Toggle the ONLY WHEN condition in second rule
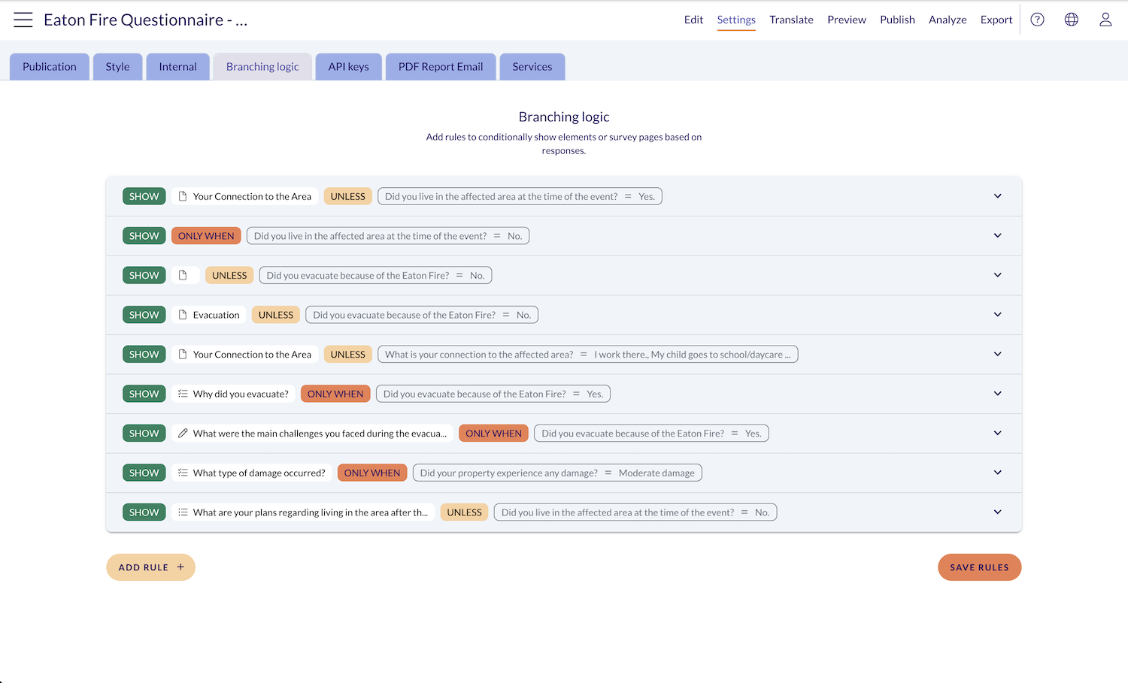Image resolution: width=1128 pixels, height=683 pixels. coord(206,236)
